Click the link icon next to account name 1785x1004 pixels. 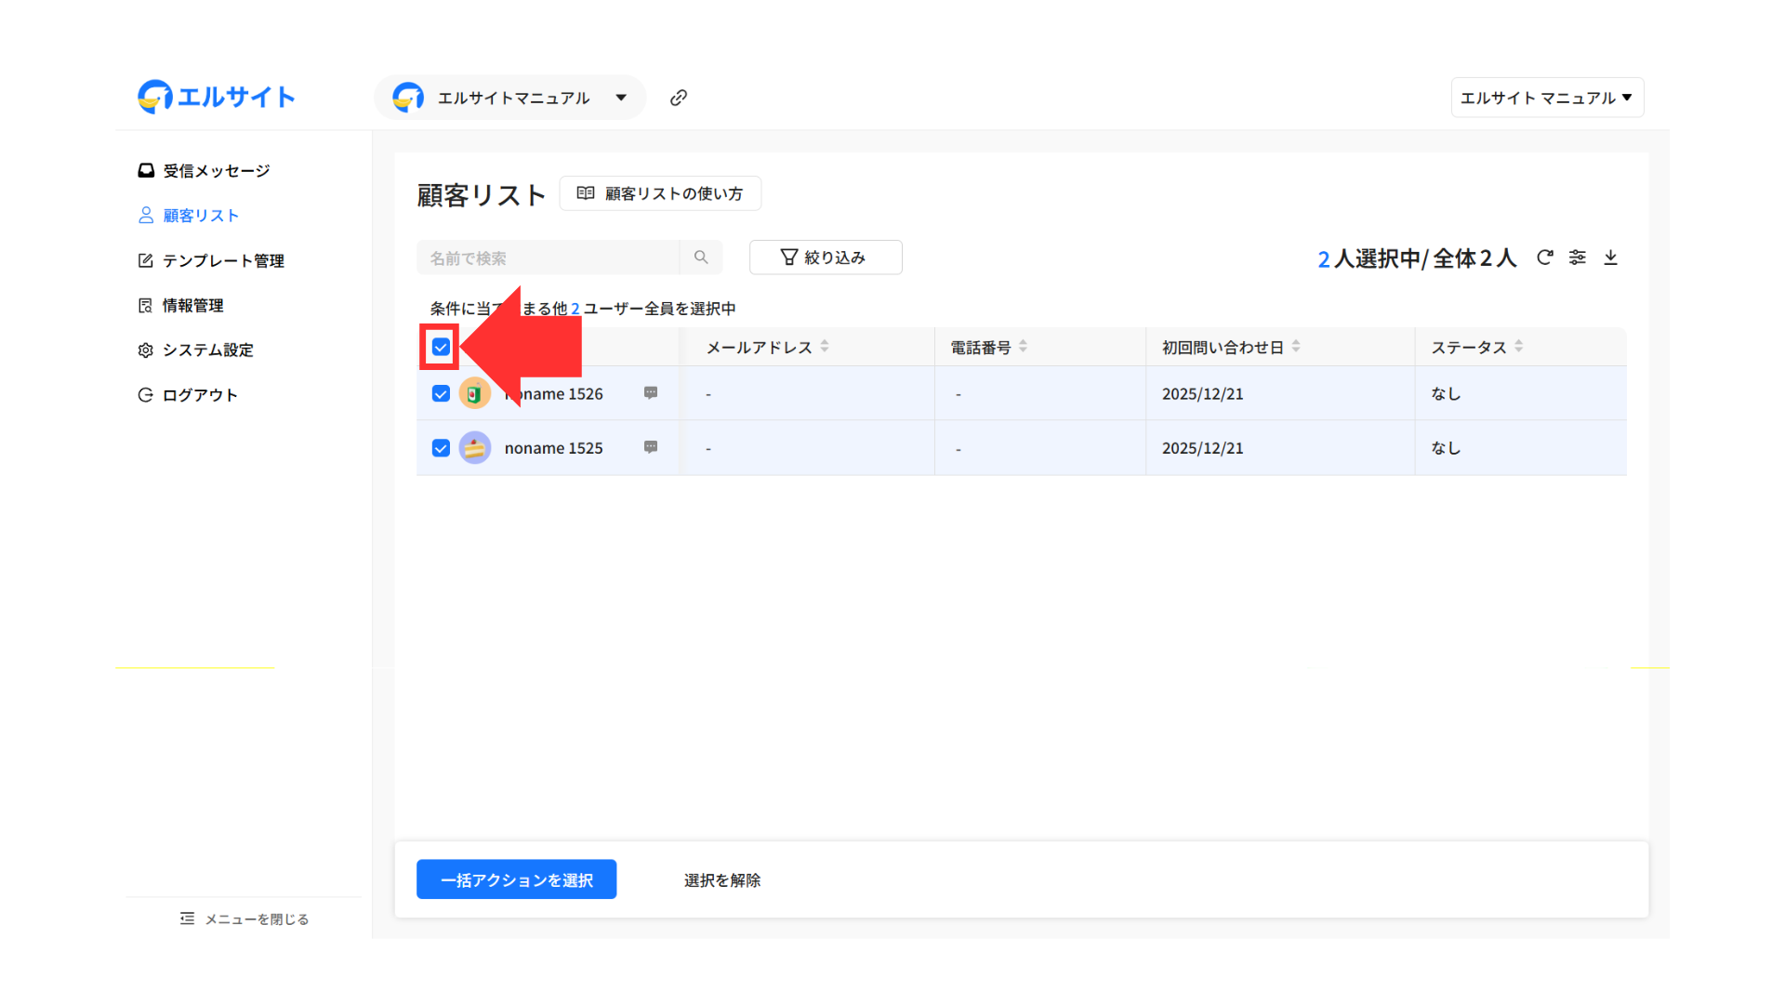click(x=679, y=98)
